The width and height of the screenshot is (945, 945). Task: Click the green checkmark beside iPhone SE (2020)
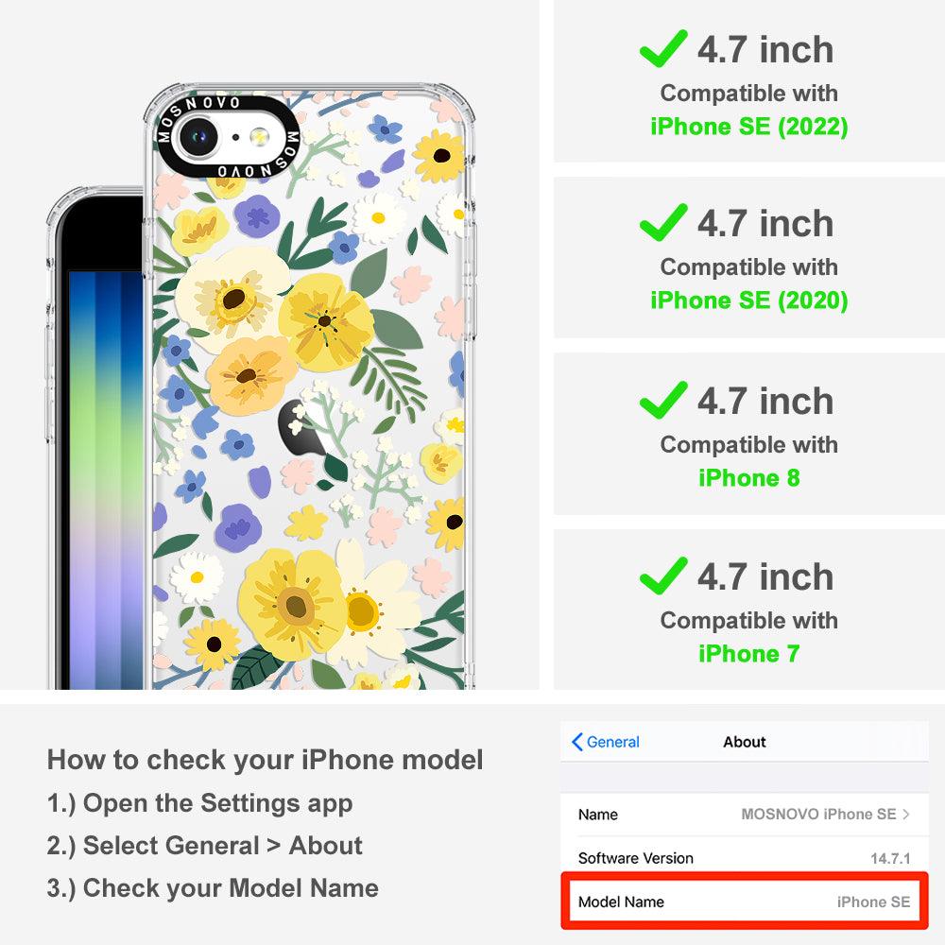pyautogui.click(x=663, y=222)
